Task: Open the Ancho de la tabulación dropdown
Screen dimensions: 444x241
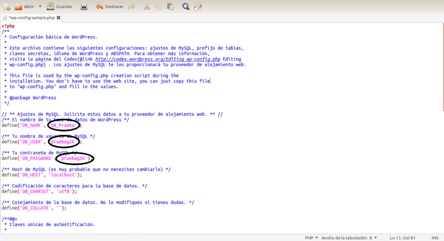Action: click(x=349, y=238)
